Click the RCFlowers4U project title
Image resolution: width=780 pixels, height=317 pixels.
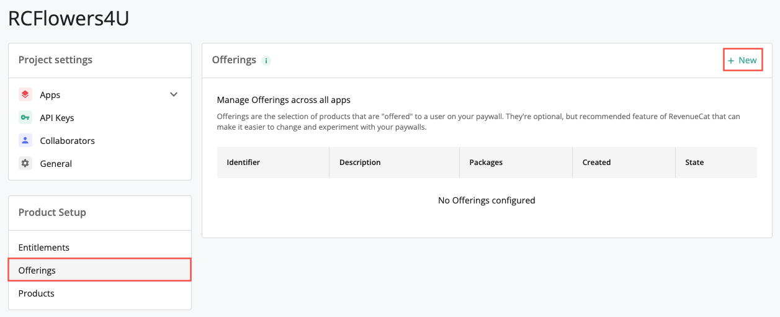pos(68,19)
